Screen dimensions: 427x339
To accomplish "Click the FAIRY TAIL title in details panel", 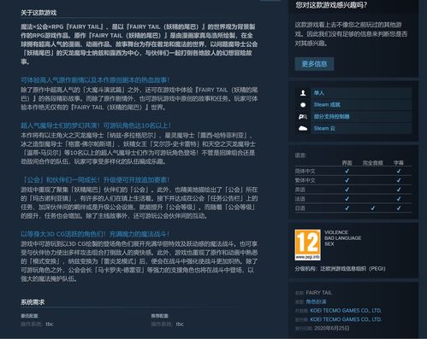I will [x=318, y=293].
